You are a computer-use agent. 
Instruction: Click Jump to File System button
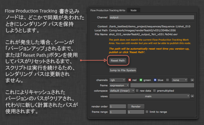pyautogui.click(x=123, y=70)
